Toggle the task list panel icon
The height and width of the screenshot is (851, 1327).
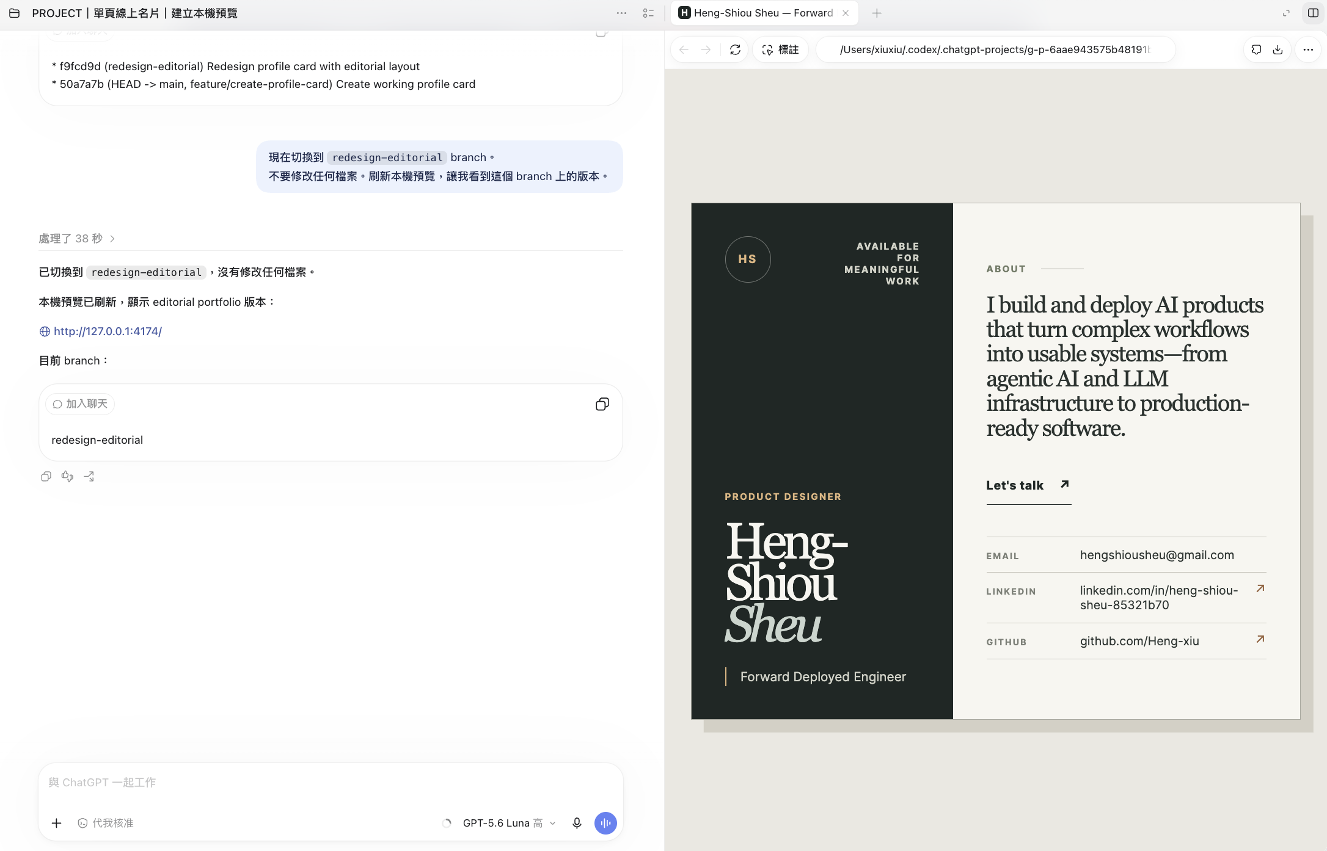click(x=648, y=13)
